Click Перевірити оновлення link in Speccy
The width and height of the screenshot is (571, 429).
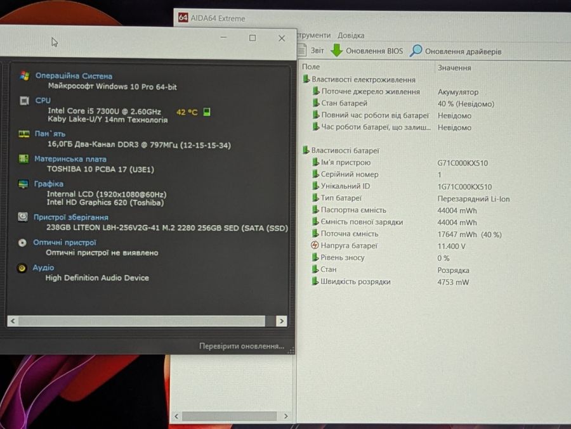242,346
